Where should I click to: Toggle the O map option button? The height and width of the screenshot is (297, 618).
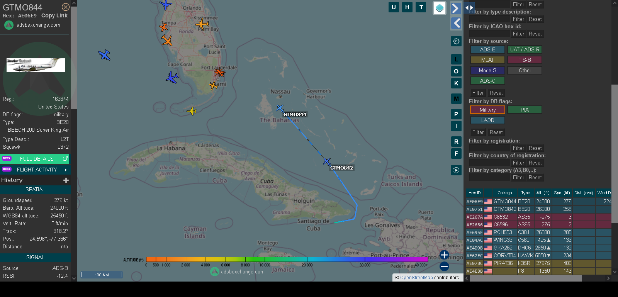pyautogui.click(x=456, y=71)
